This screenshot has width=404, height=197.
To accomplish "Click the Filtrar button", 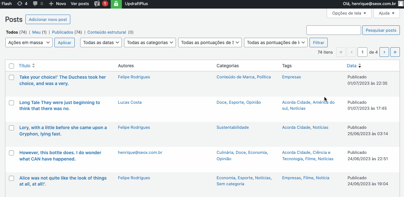I will coord(318,43).
